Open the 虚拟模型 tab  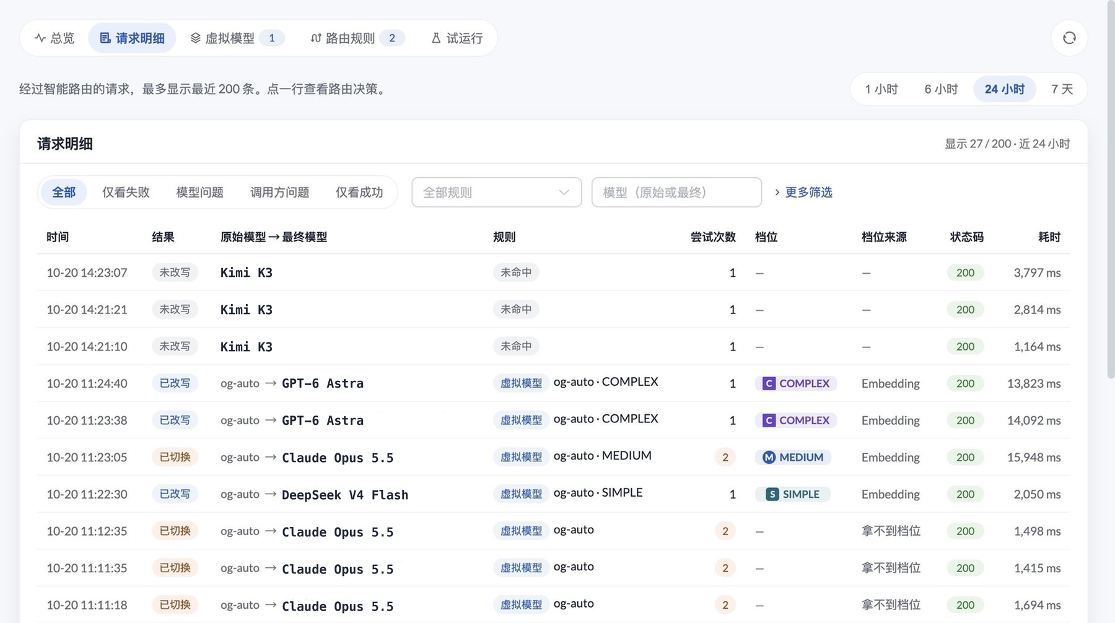click(x=237, y=38)
